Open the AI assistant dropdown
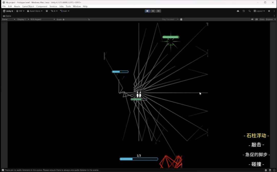The image size is (277, 172). [54, 11]
